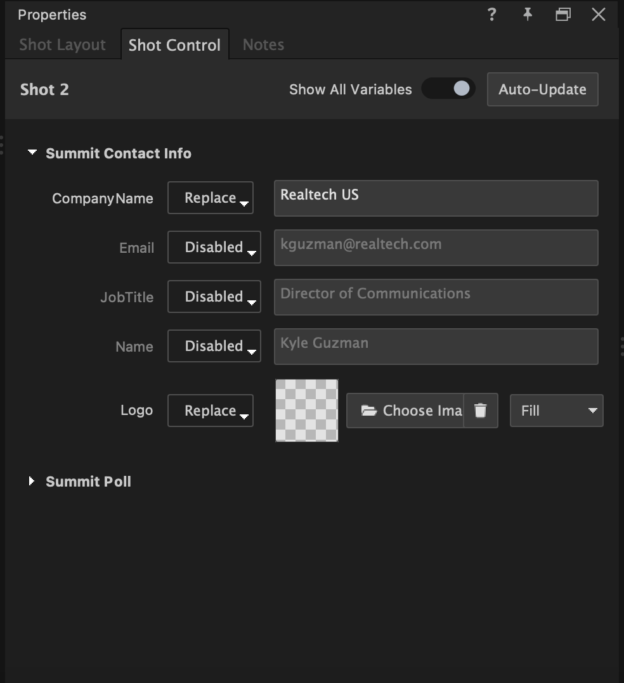Collapse the Summit Contact Info section
This screenshot has height=683, width=624.
click(x=32, y=153)
